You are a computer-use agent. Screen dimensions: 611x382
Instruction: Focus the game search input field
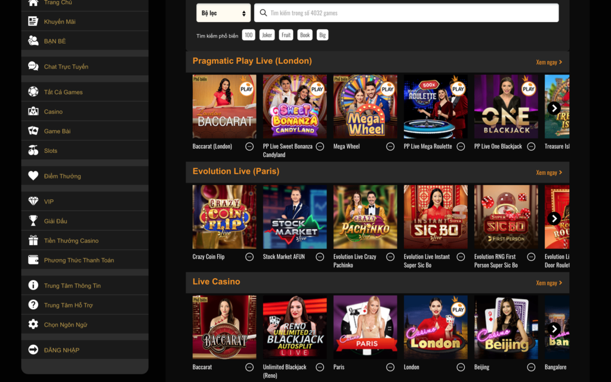406,13
